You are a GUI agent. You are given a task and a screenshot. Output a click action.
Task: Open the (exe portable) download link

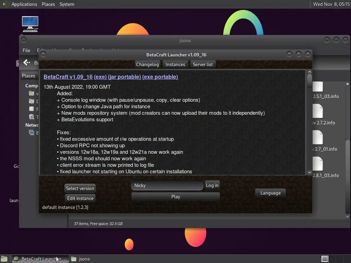click(160, 77)
